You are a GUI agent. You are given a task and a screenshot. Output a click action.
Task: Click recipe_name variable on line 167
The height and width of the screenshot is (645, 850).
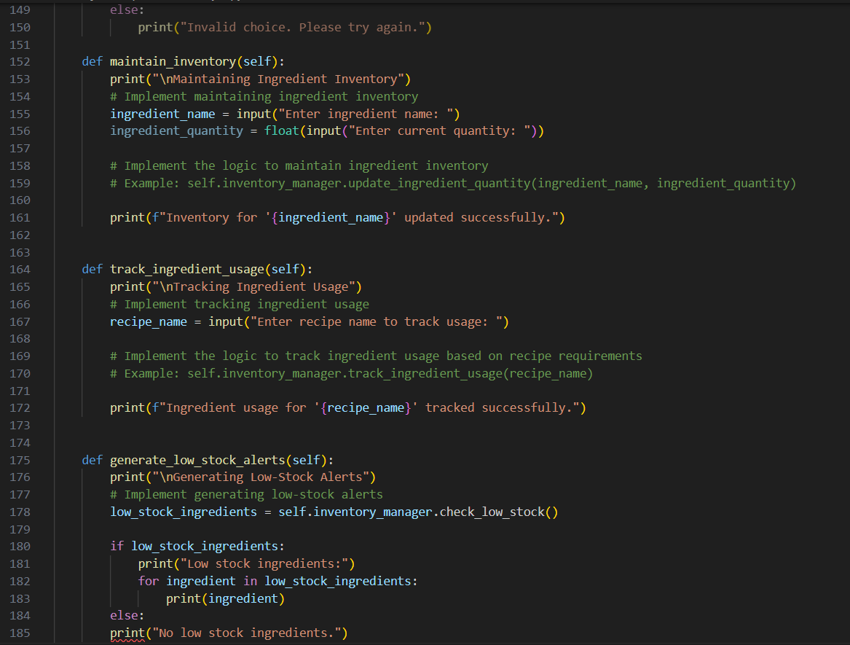(x=149, y=321)
